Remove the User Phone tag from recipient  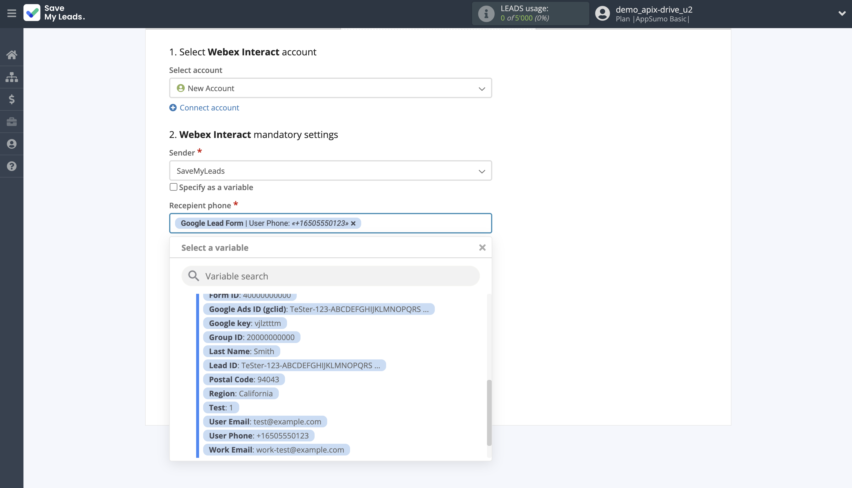[353, 223]
